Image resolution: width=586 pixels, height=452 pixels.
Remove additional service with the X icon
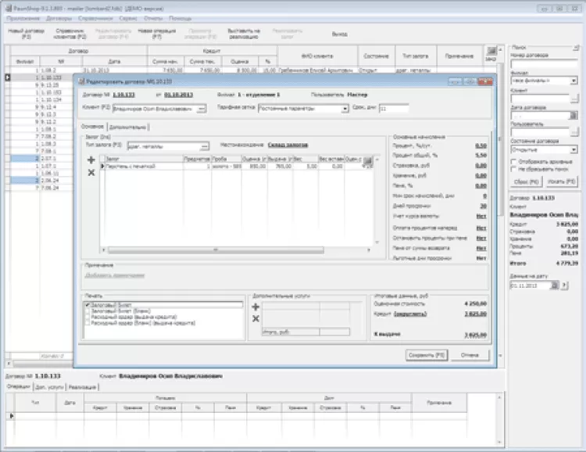[255, 319]
